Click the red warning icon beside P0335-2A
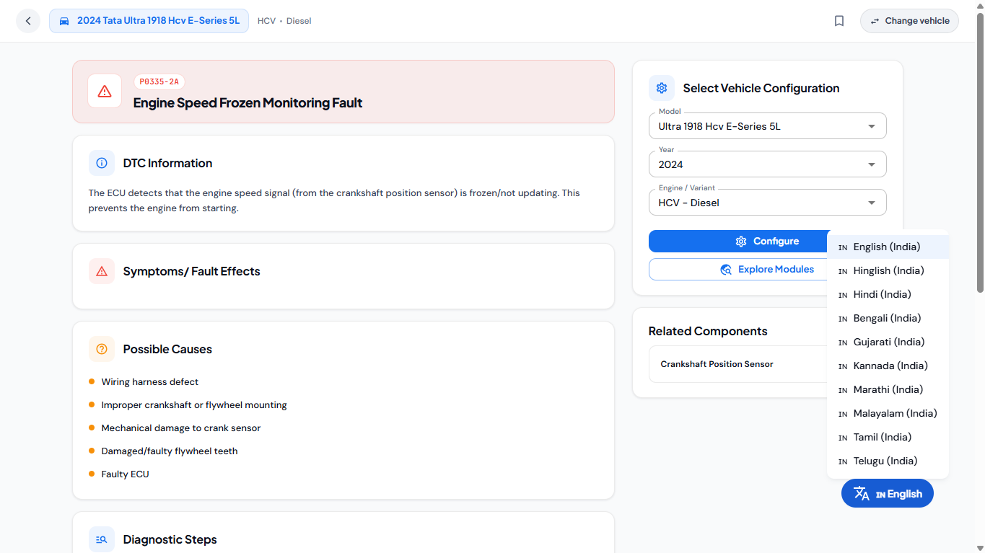Image resolution: width=985 pixels, height=553 pixels. click(105, 91)
